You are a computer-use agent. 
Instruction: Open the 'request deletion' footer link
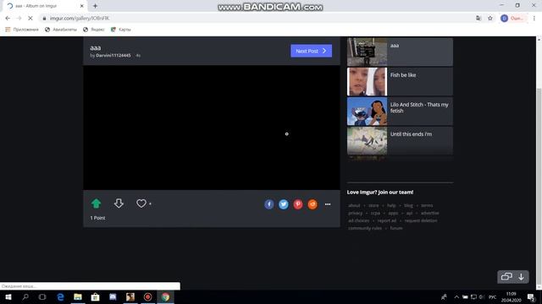pyautogui.click(x=421, y=220)
